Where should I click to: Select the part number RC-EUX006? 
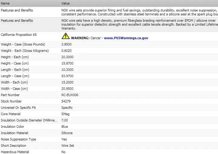coord(70,95)
